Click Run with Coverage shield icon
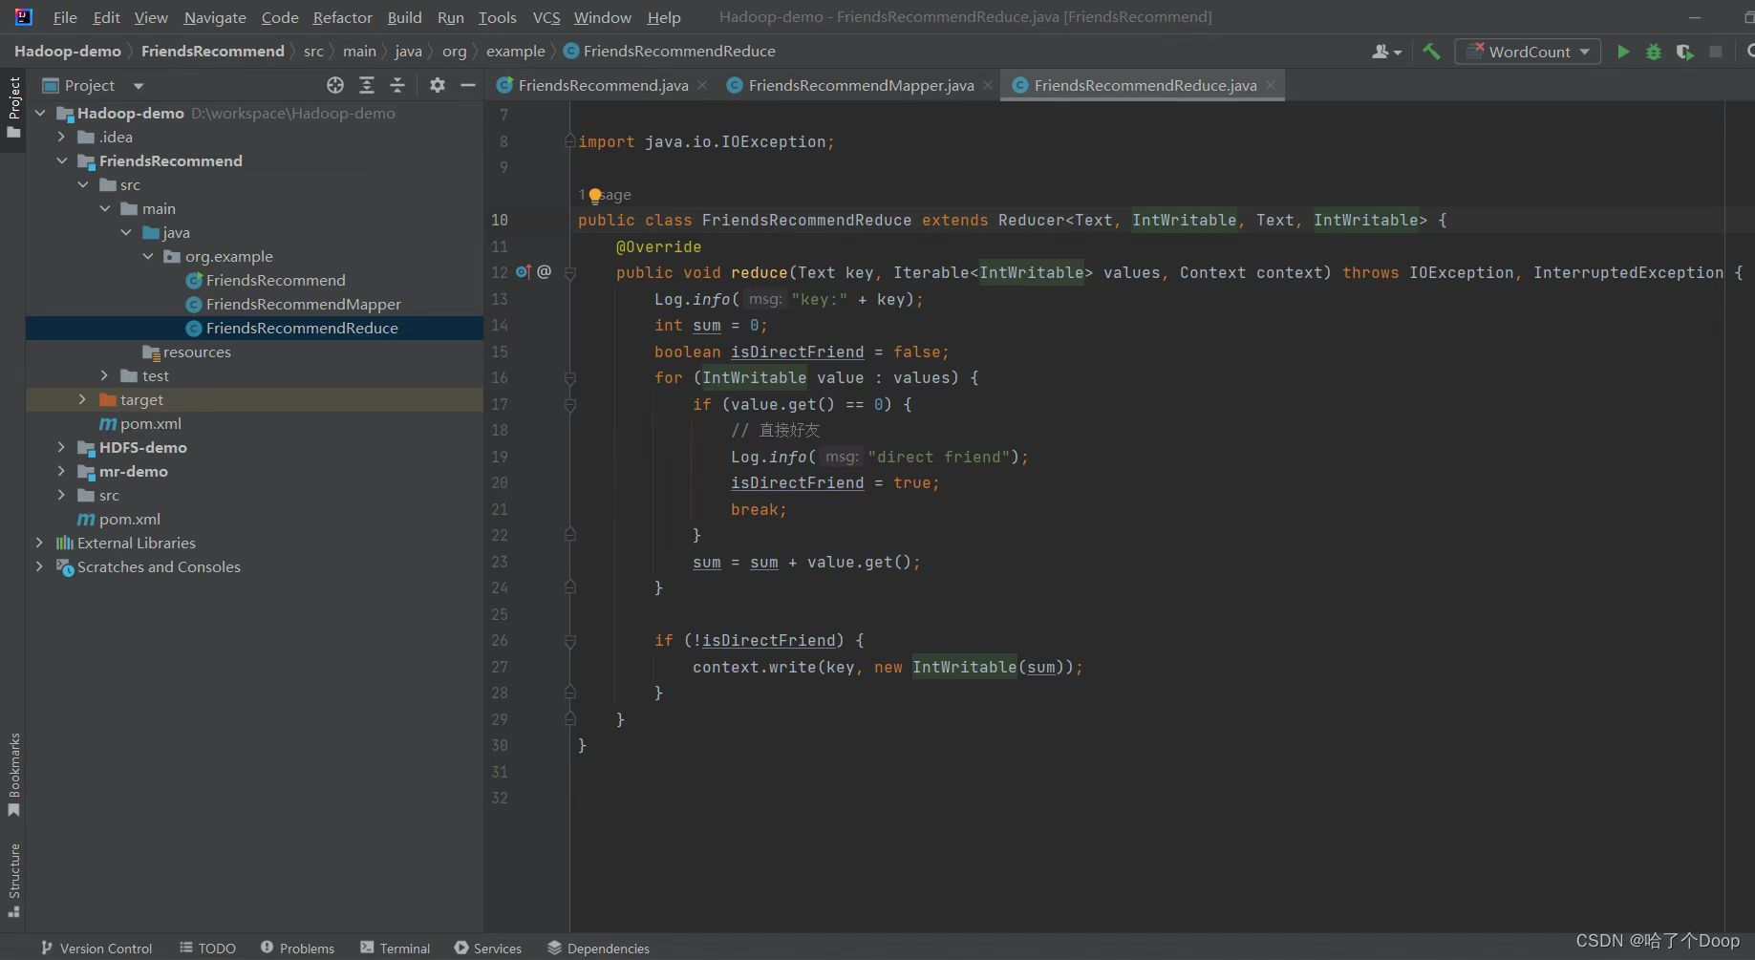The height and width of the screenshot is (960, 1755). (1685, 52)
